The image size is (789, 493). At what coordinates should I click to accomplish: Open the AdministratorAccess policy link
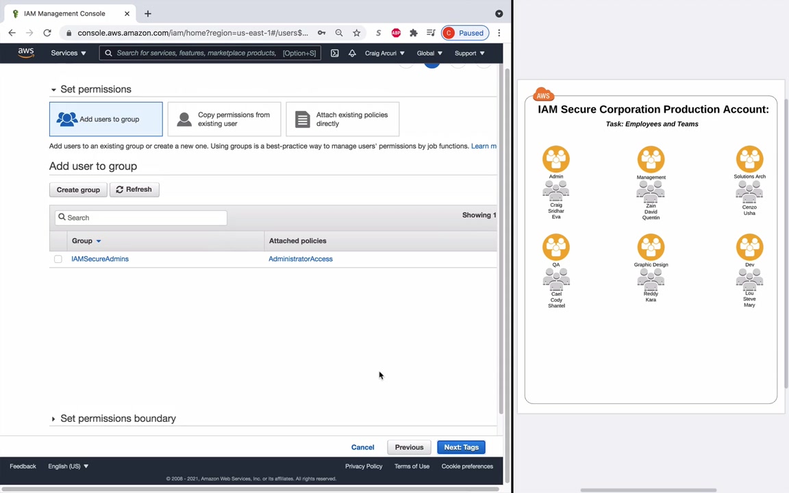(301, 259)
